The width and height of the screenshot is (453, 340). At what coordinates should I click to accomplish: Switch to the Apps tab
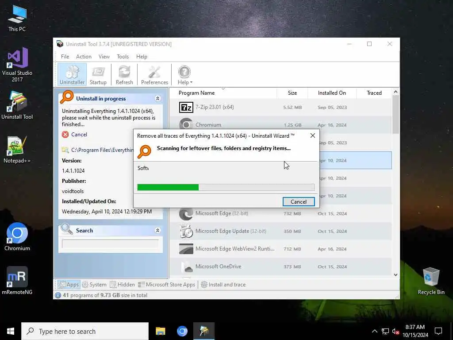tap(69, 285)
